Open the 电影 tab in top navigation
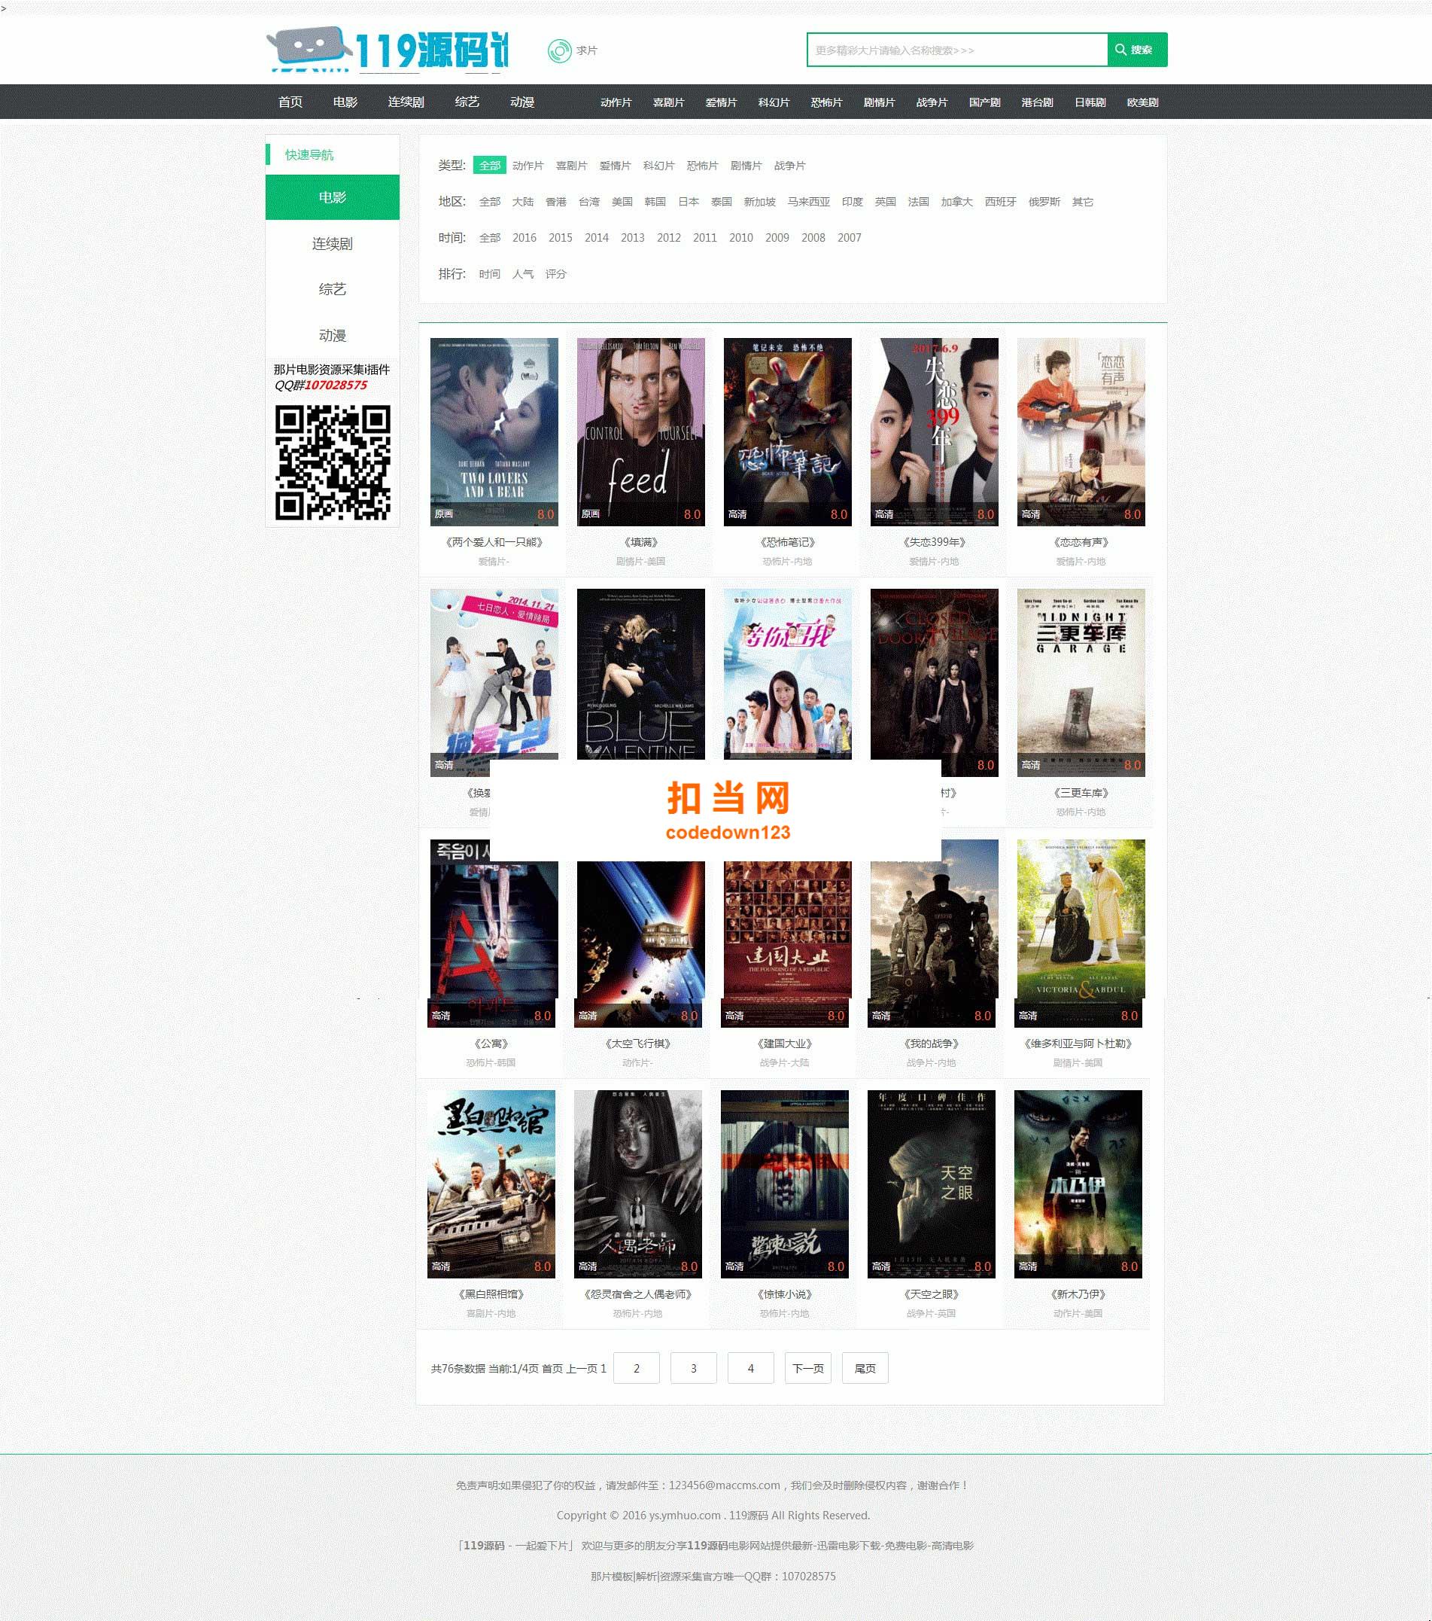The image size is (1432, 1621). 345,102
